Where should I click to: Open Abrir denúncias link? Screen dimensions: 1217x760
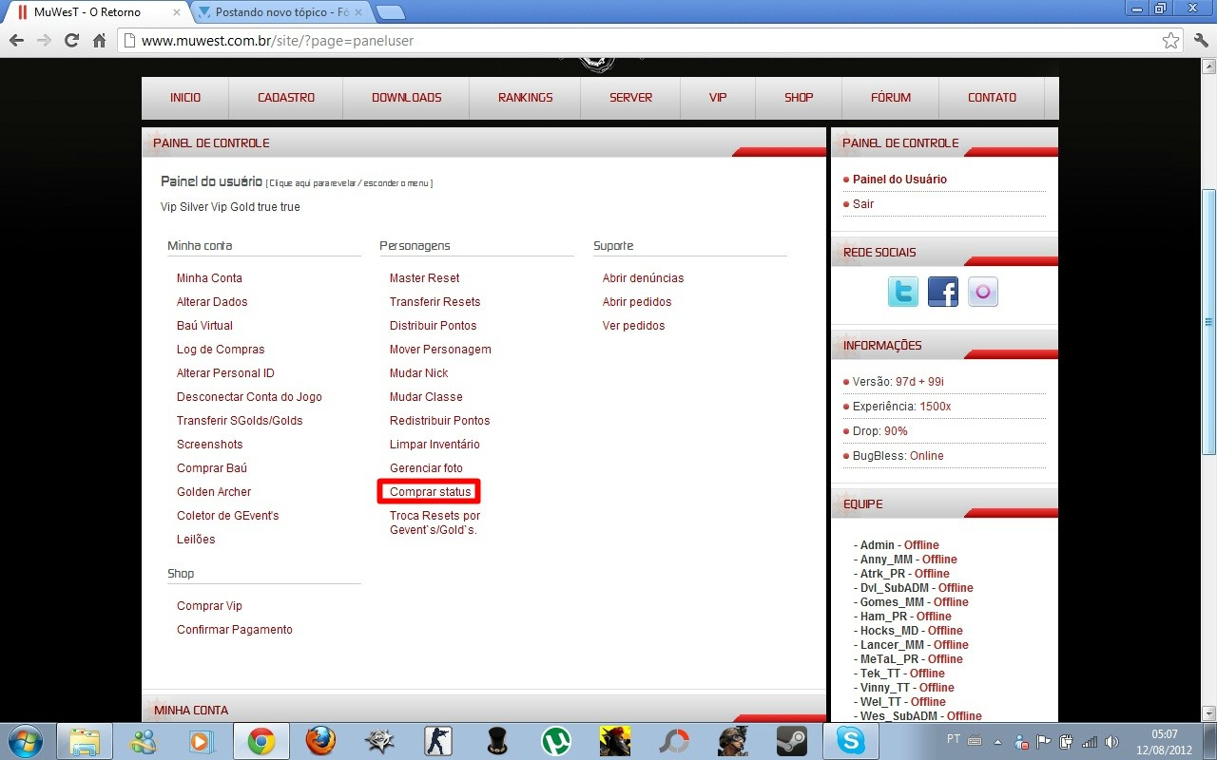(643, 278)
